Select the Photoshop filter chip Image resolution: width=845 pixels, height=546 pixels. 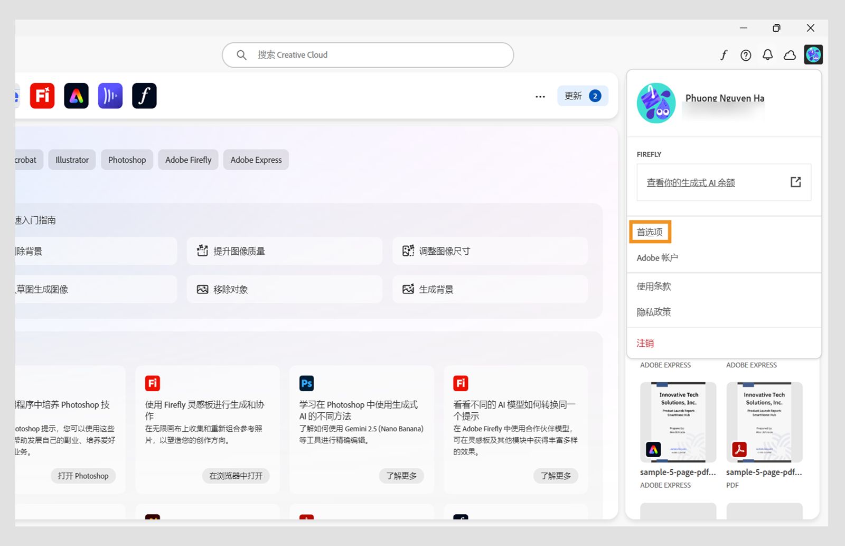point(127,160)
